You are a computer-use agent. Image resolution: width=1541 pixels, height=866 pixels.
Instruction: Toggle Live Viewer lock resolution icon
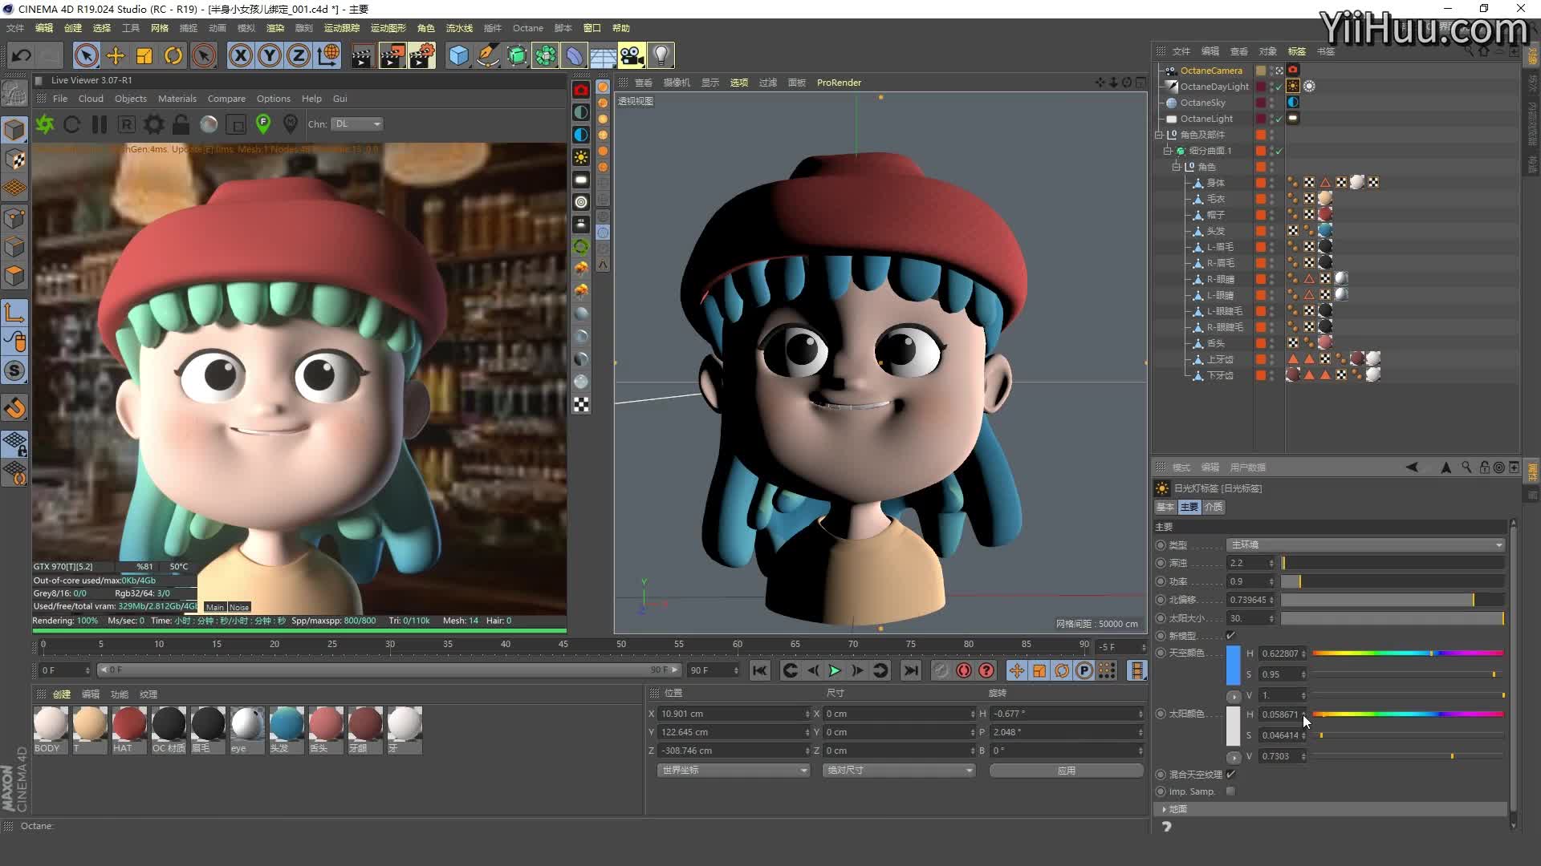(x=181, y=124)
